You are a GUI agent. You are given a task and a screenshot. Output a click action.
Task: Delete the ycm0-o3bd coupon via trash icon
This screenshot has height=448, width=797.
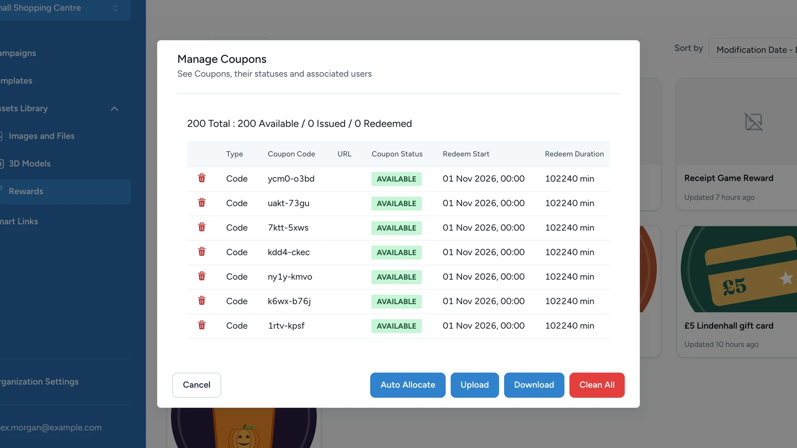pos(202,178)
